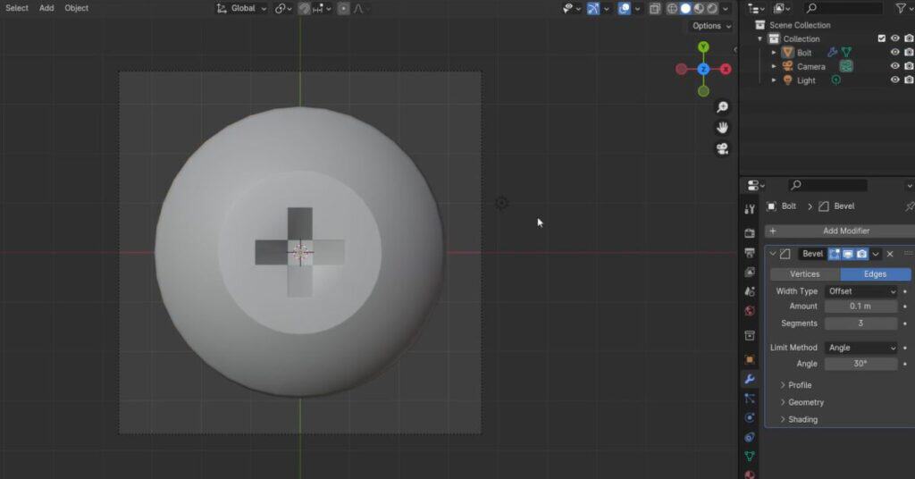Expand the Profile section

(800, 385)
